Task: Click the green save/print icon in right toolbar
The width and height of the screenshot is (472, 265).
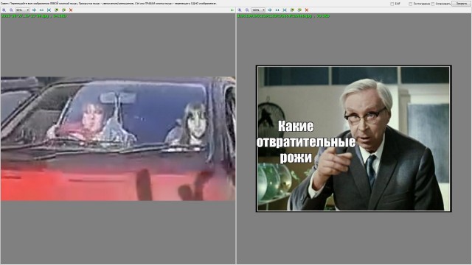Action: tap(299, 10)
